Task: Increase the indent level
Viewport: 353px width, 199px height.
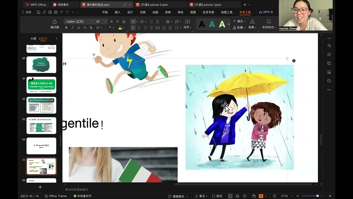Action: coord(157,22)
